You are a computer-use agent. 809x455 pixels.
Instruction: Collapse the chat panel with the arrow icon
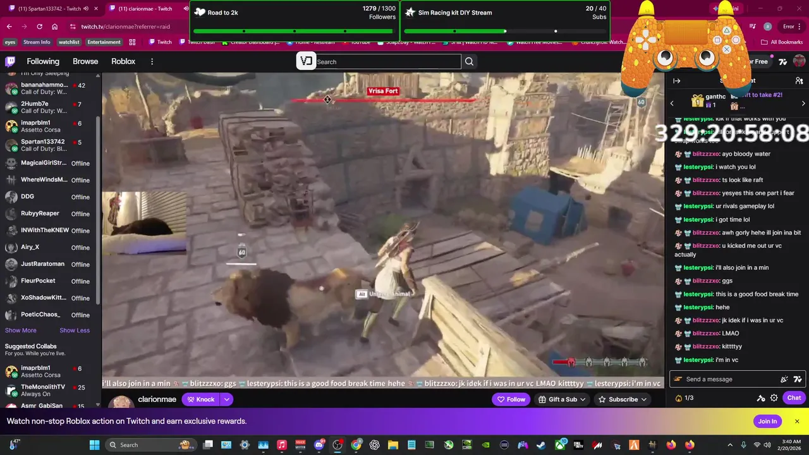point(676,81)
